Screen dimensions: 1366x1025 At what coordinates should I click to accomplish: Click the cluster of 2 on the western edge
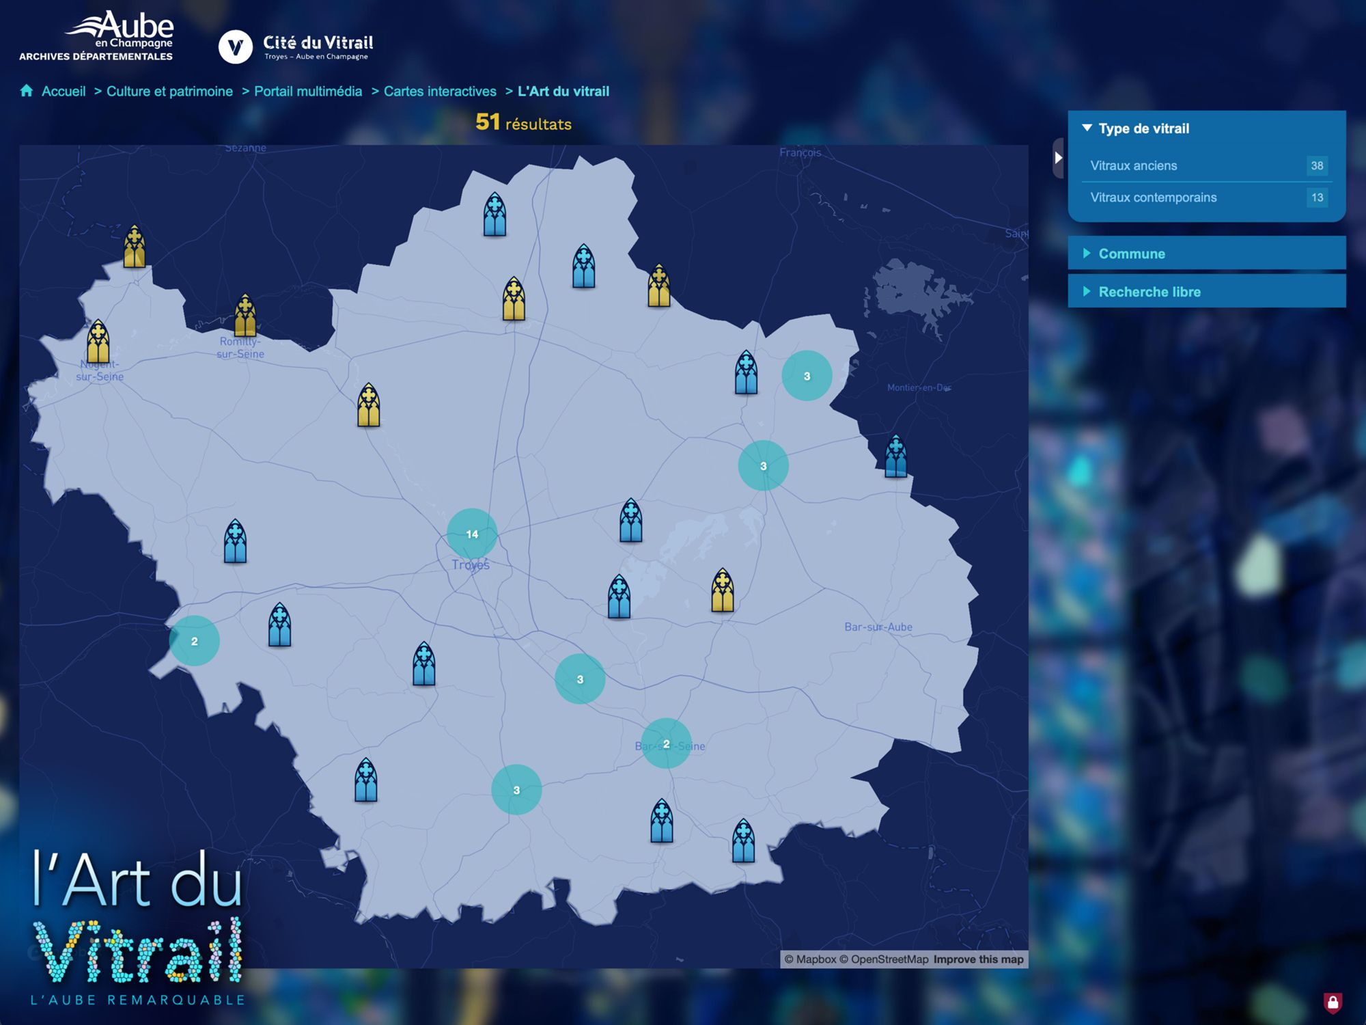(195, 641)
